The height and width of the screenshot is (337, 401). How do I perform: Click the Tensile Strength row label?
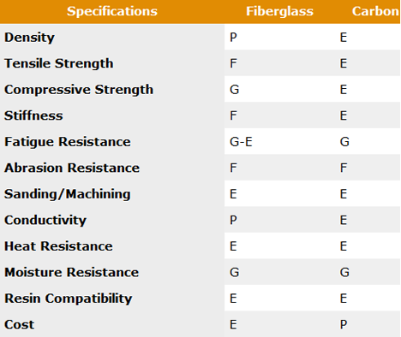click(x=59, y=63)
